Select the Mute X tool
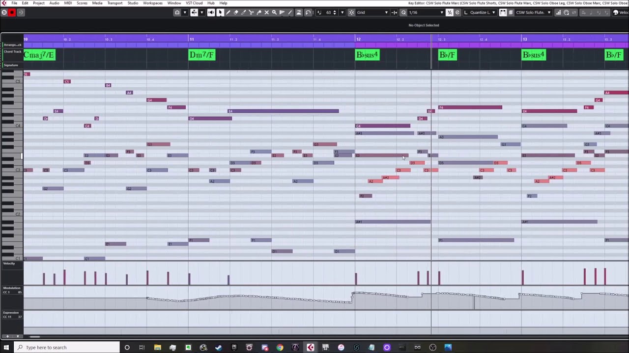 pos(266,12)
